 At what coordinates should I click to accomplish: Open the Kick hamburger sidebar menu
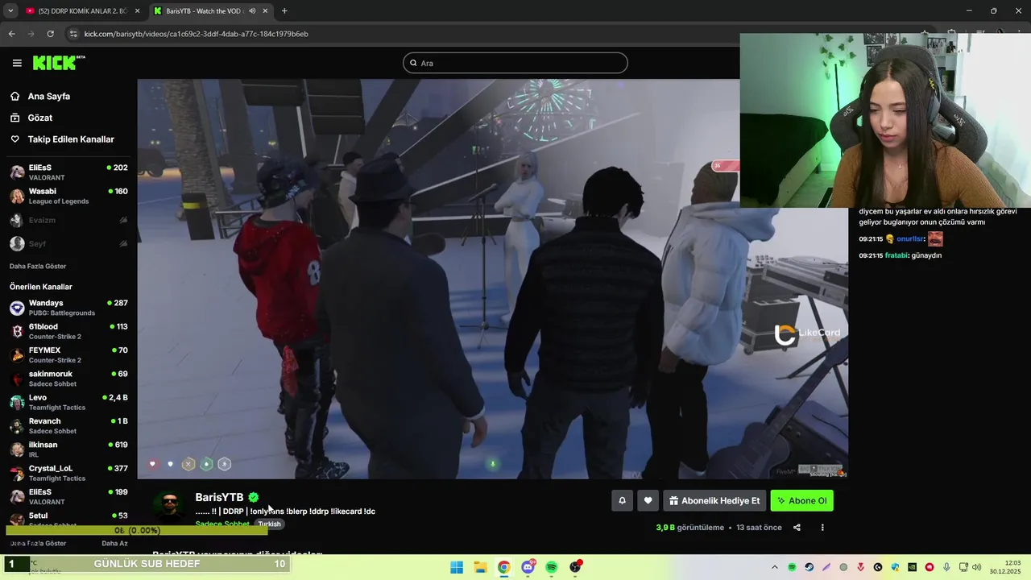click(x=17, y=63)
